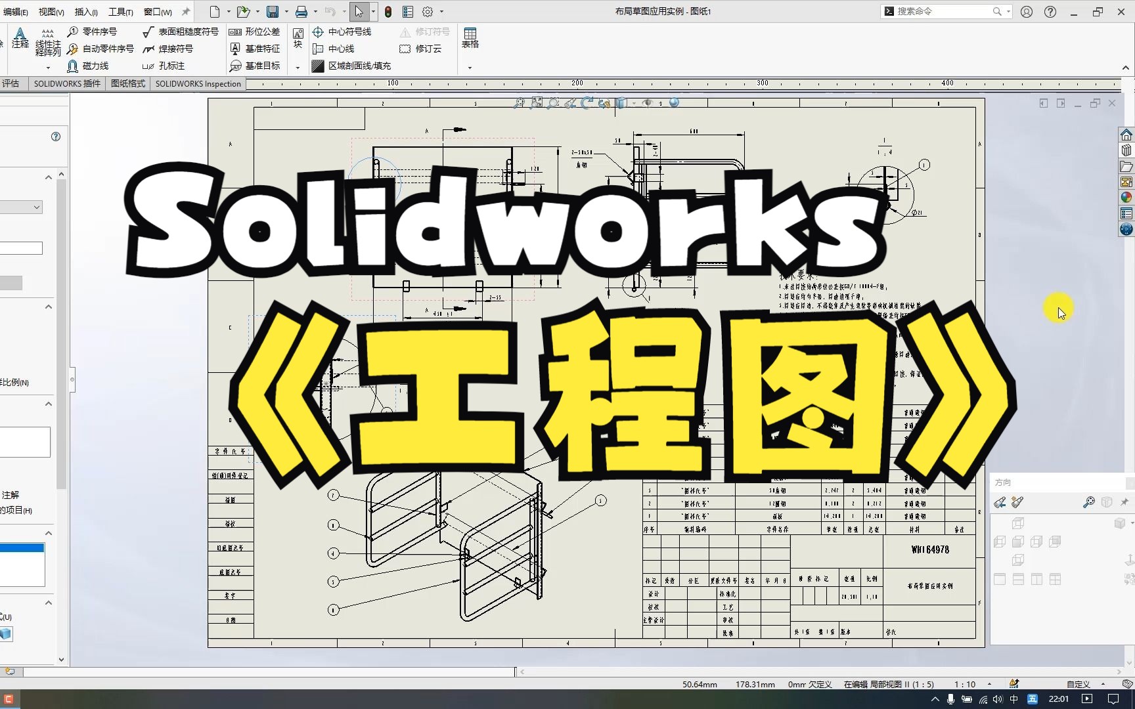Open the Windows notification center icon
The image size is (1135, 709).
point(1113,699)
